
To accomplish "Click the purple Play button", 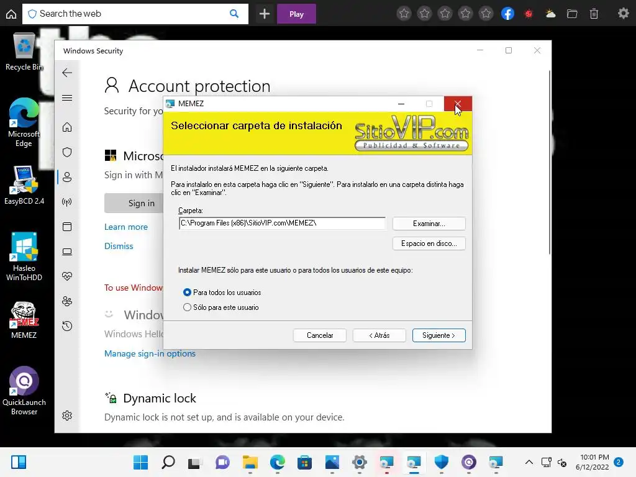I will (x=296, y=14).
